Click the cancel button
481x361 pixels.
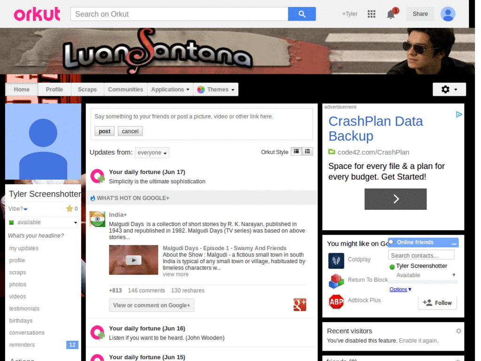(x=130, y=131)
